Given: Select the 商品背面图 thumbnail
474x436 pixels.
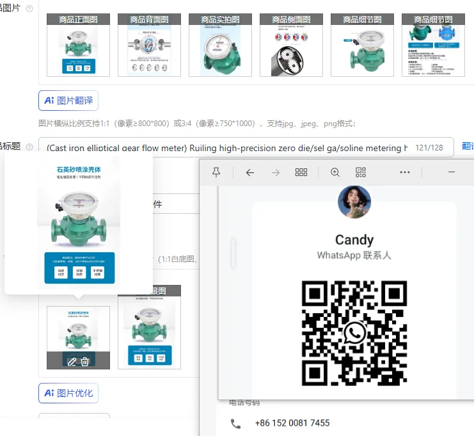Looking at the screenshot, I should click(149, 45).
